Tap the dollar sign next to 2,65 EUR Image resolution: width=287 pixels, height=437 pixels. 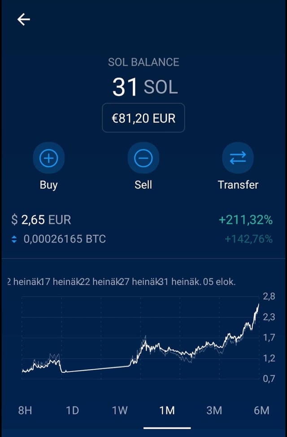(15, 220)
